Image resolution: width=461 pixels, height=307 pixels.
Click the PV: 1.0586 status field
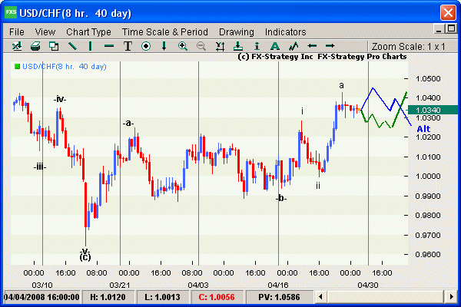coord(279,297)
